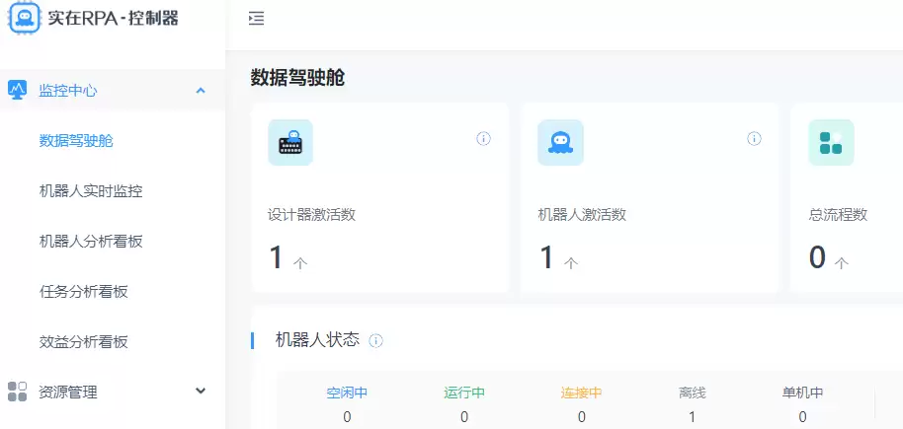903x429 pixels.
Task: Click info icon on 机器人激活数 card
Action: (x=754, y=139)
